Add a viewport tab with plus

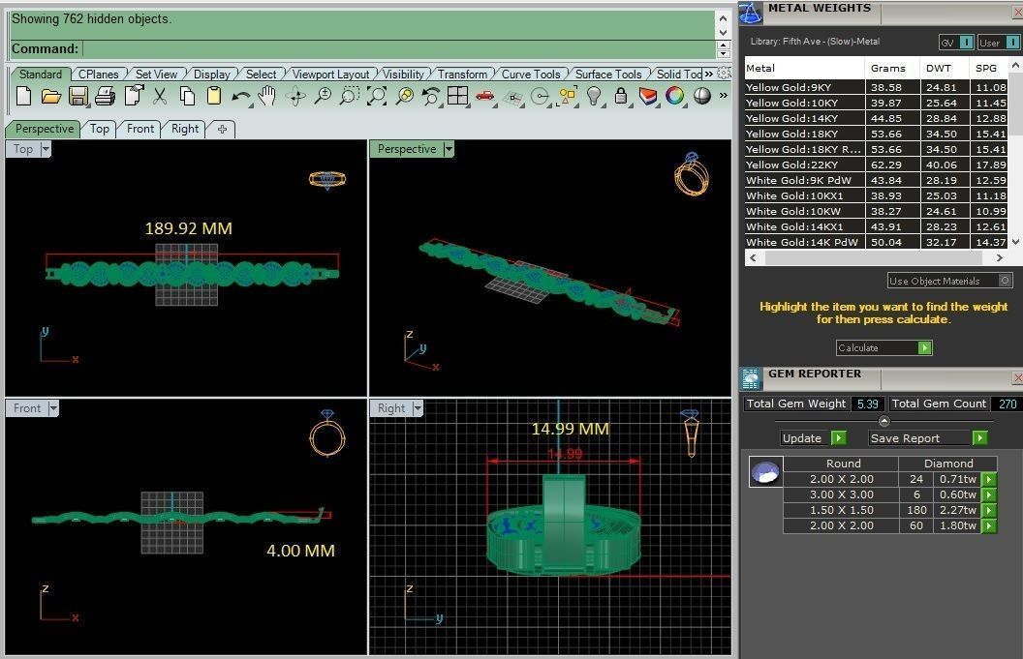[x=222, y=129]
